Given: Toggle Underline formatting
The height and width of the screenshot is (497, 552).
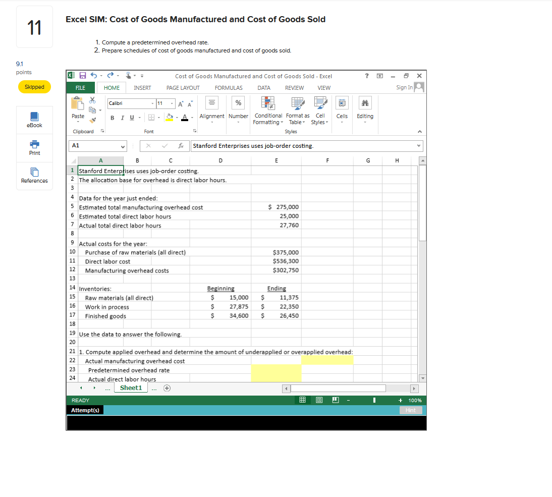Looking at the screenshot, I should point(132,118).
